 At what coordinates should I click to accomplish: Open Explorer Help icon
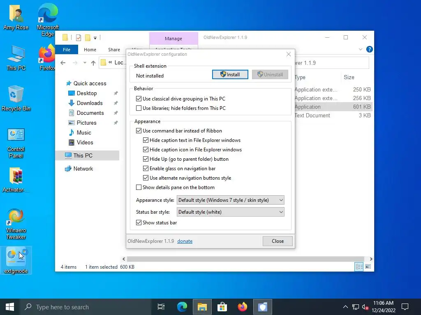[370, 49]
